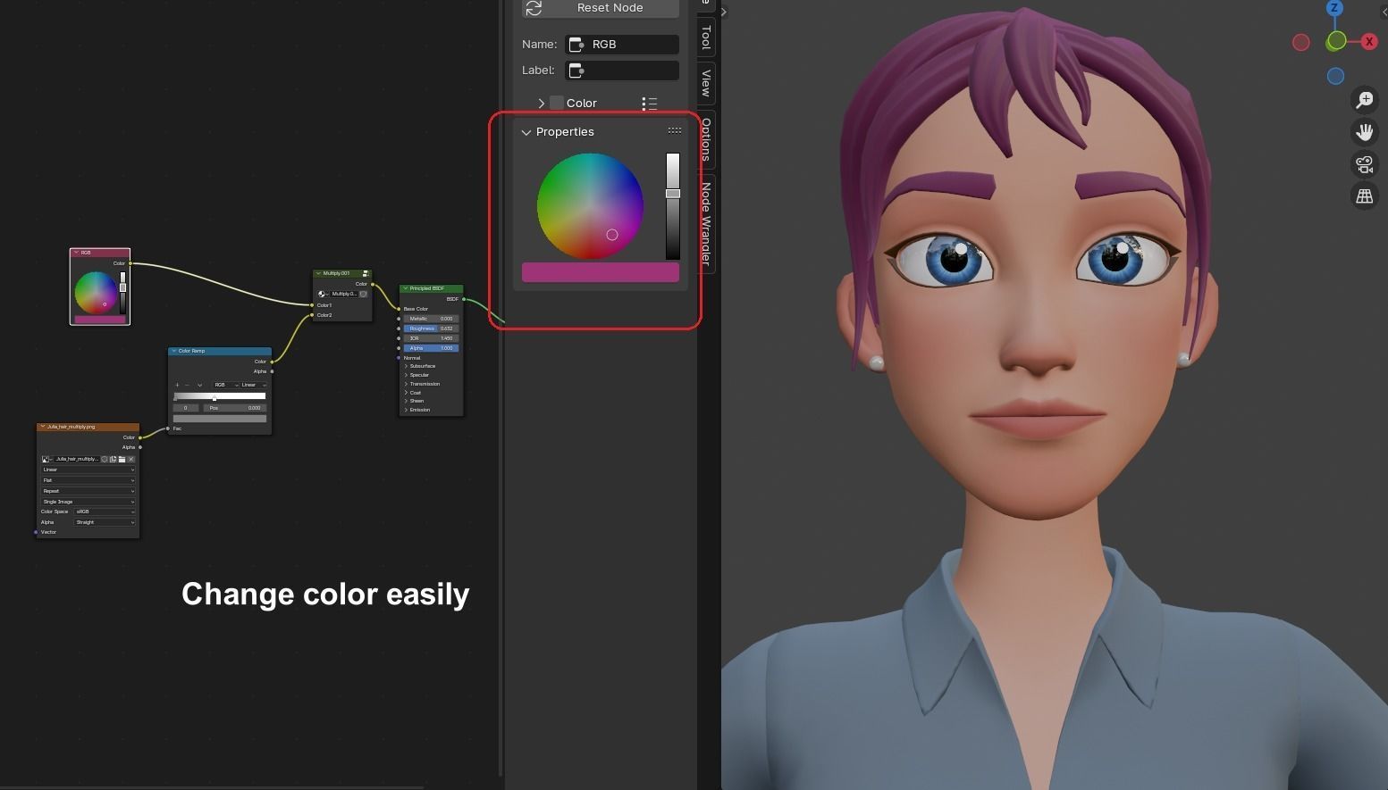Switch to the View sidebar tab
This screenshot has width=1388, height=790.
tap(706, 83)
